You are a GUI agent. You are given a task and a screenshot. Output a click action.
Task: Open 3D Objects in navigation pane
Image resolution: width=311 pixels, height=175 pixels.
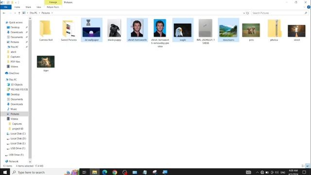(15, 85)
